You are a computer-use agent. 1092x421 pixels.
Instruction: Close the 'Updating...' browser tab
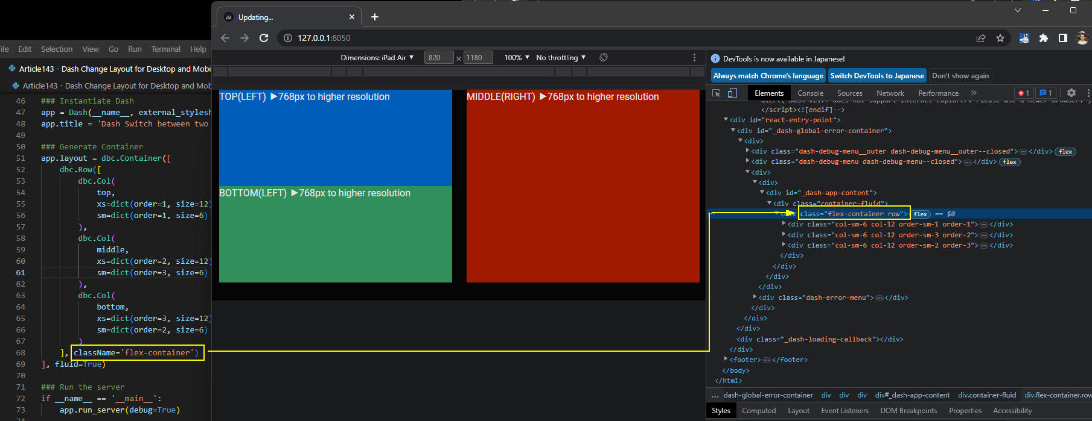352,17
